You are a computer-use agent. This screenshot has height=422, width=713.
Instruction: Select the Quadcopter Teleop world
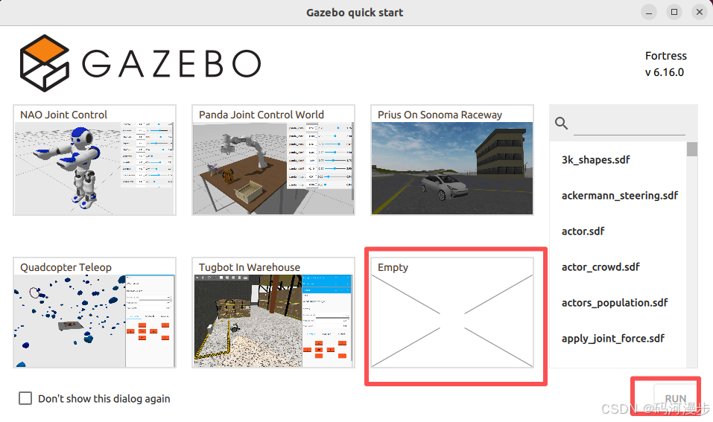[x=95, y=313]
